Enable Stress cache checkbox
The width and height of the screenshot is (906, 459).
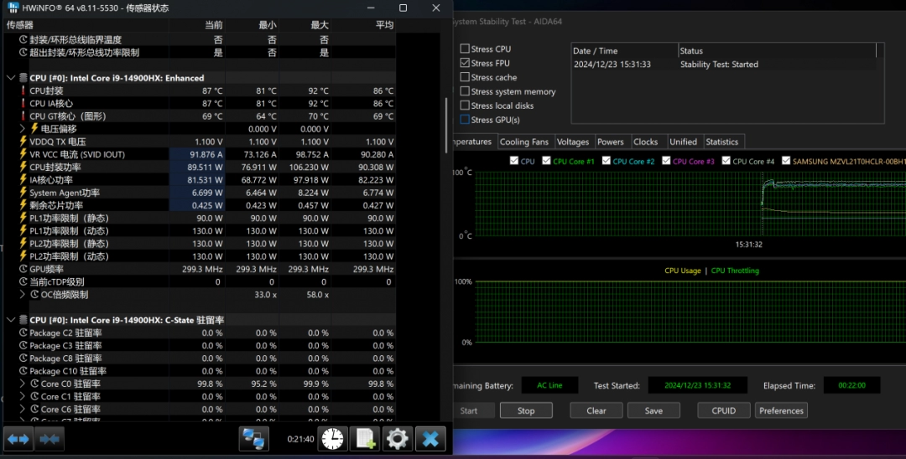pyautogui.click(x=465, y=77)
